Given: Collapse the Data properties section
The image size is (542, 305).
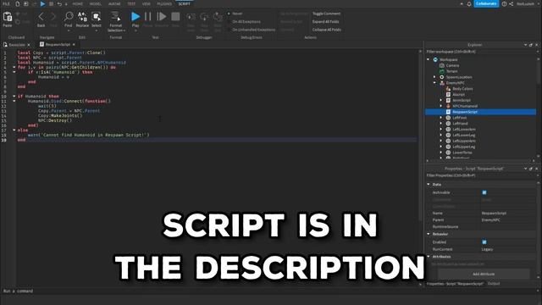Looking at the screenshot, I should (429, 185).
